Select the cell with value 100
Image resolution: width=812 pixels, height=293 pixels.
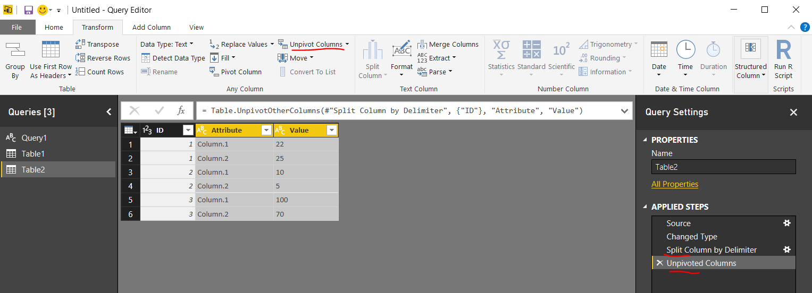pyautogui.click(x=306, y=200)
